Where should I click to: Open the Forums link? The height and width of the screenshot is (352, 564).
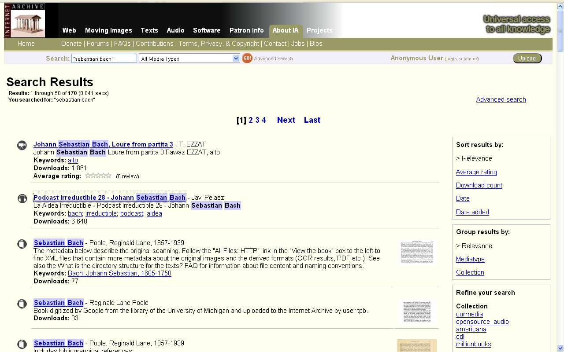click(x=98, y=44)
